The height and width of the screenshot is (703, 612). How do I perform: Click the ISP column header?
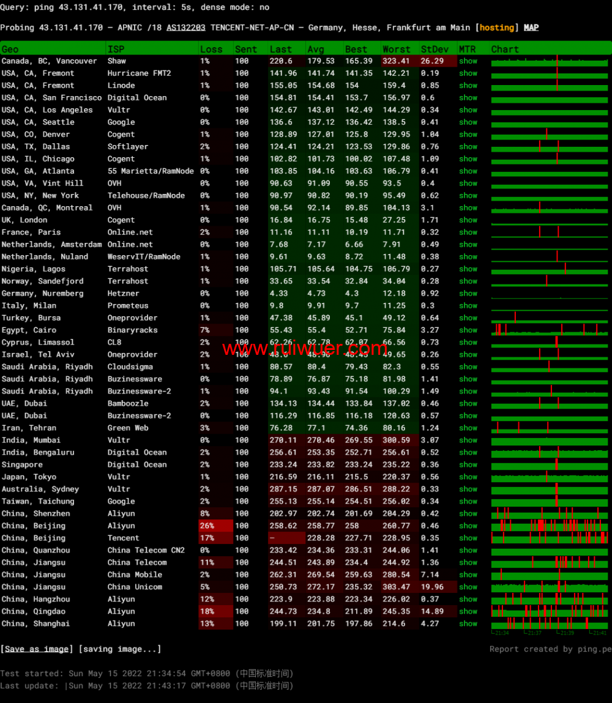(x=116, y=49)
